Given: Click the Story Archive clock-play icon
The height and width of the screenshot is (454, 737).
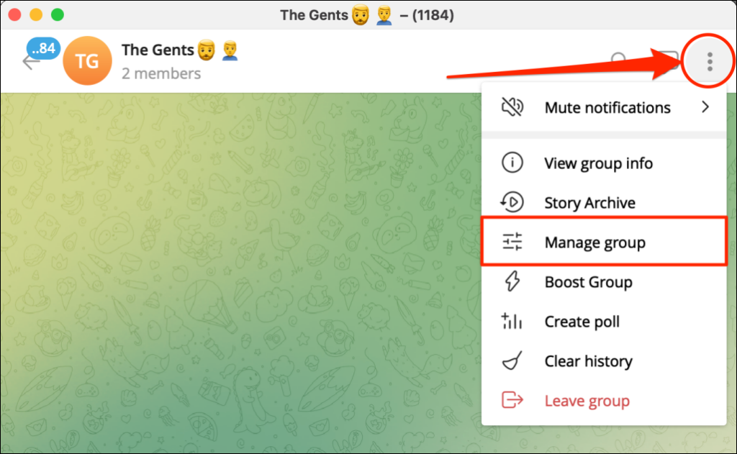Looking at the screenshot, I should 512,203.
